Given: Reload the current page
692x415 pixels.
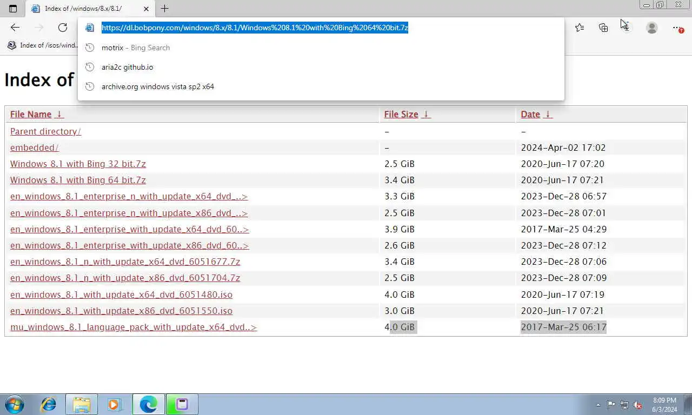Looking at the screenshot, I should coord(63,28).
